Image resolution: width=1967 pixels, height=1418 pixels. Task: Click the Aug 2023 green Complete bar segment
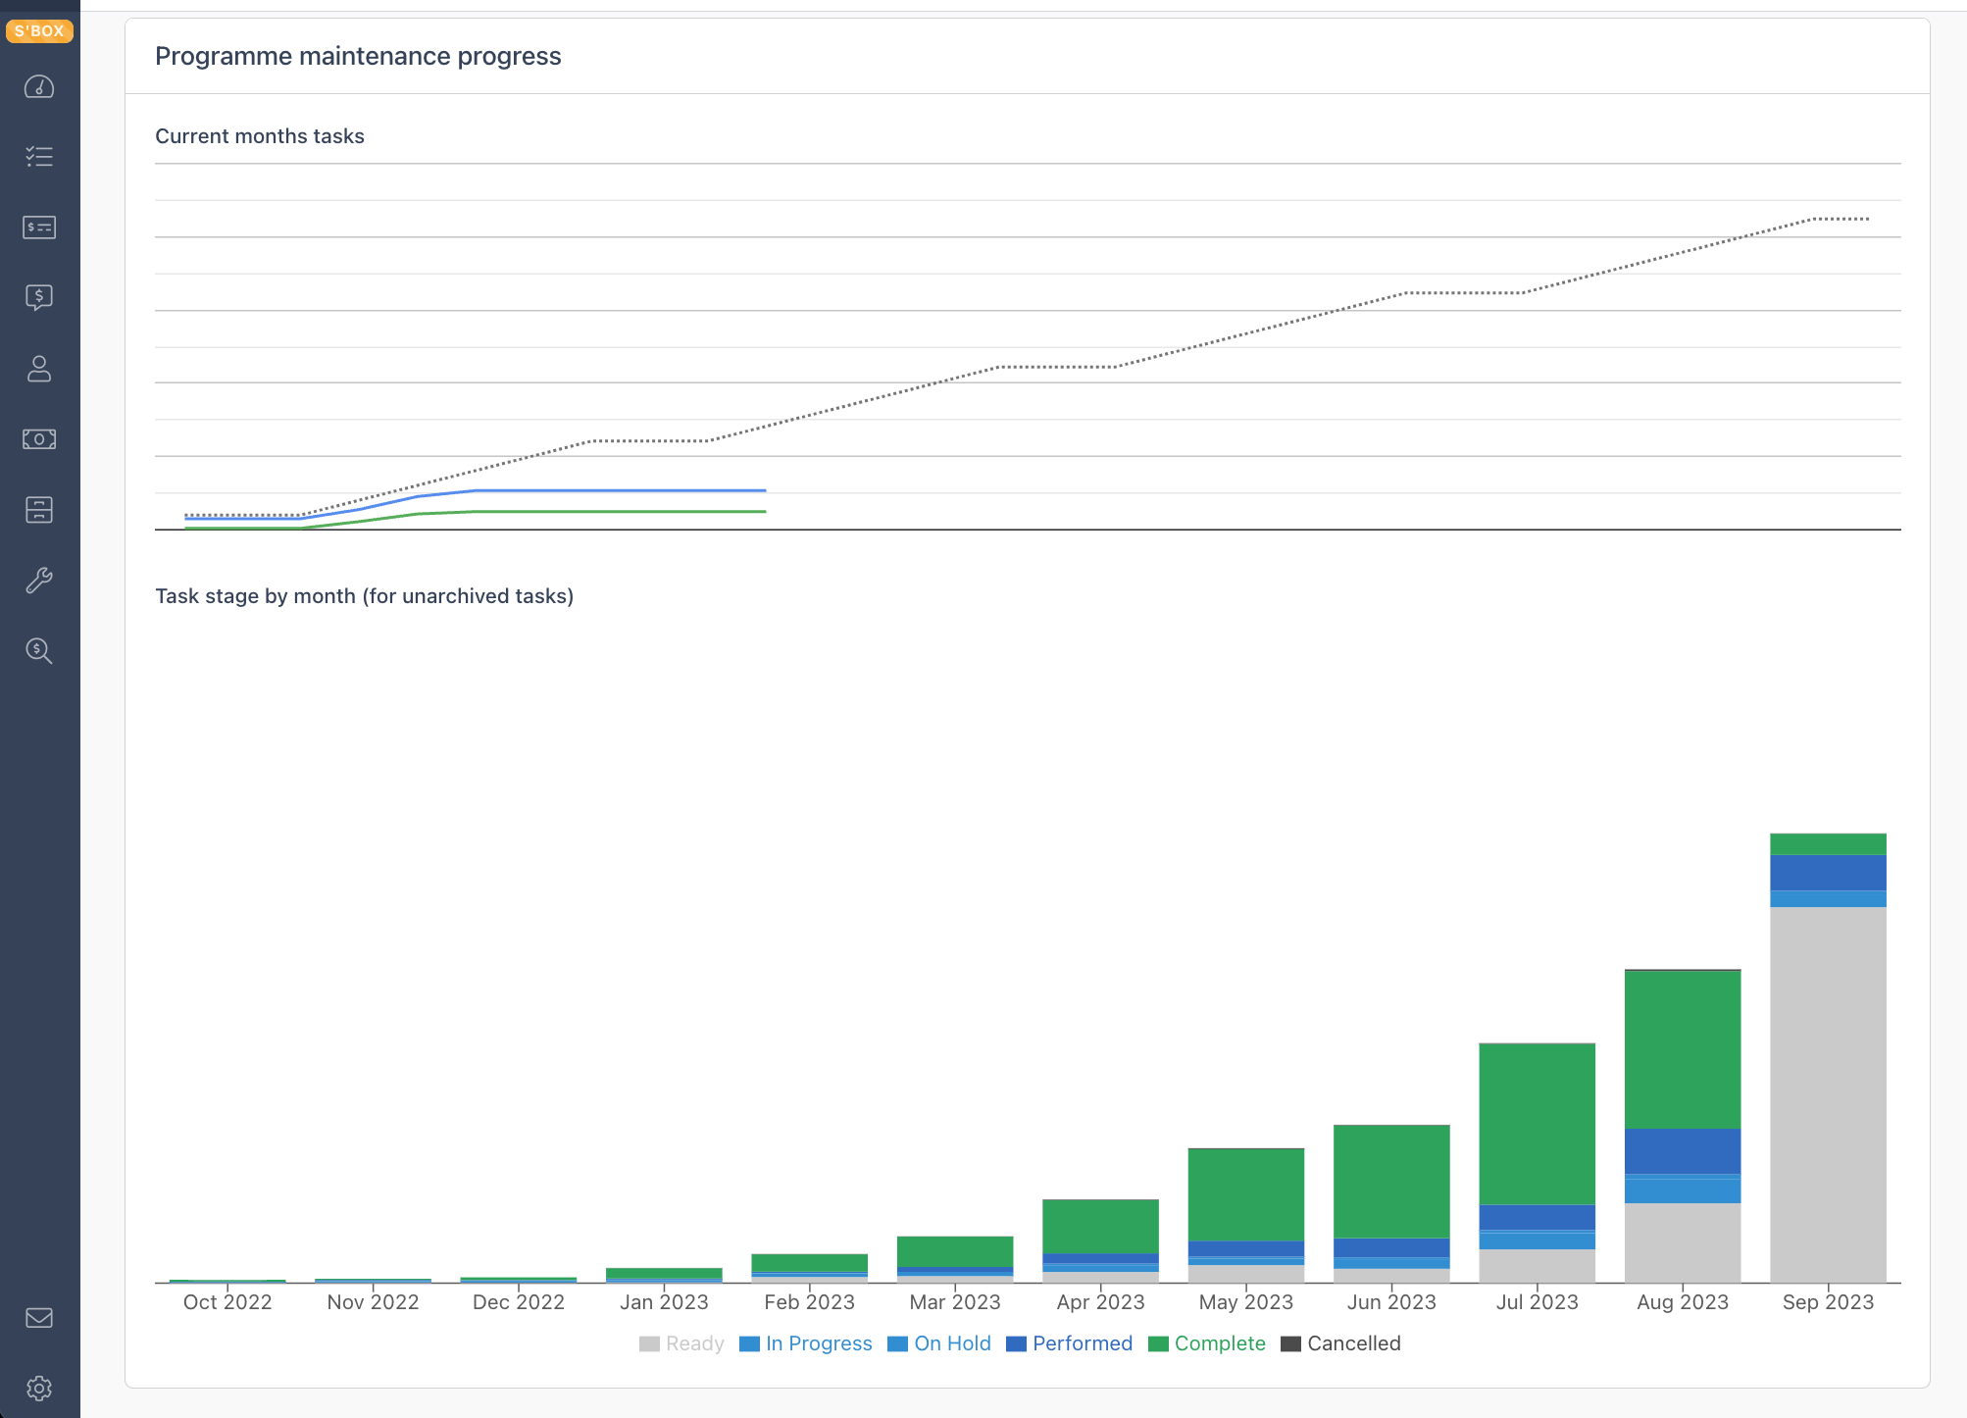pyautogui.click(x=1683, y=1049)
